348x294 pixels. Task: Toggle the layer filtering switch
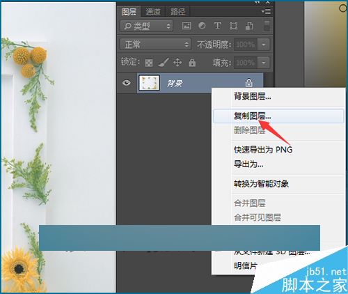pos(267,26)
